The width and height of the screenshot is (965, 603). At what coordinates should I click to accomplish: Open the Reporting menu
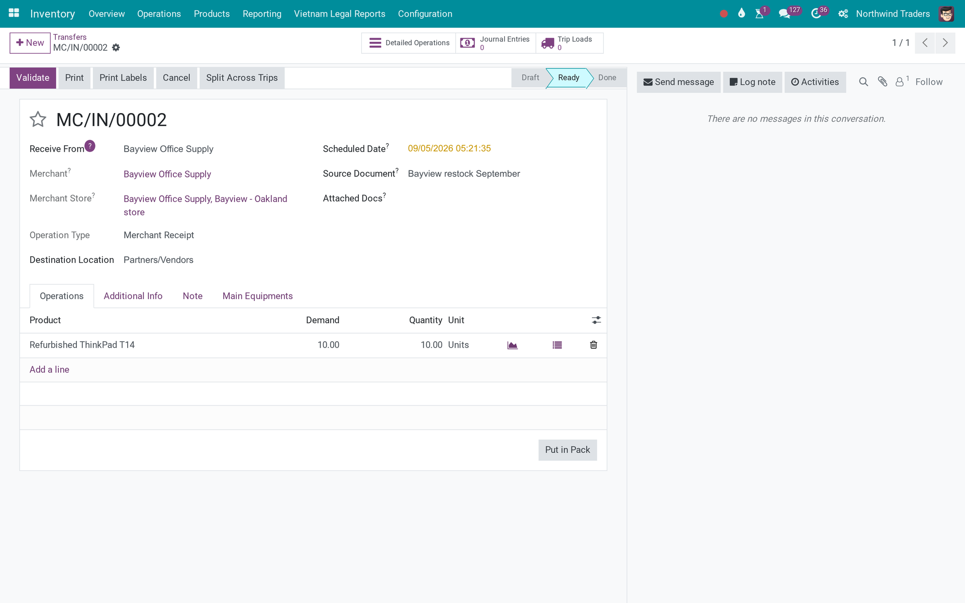(262, 14)
